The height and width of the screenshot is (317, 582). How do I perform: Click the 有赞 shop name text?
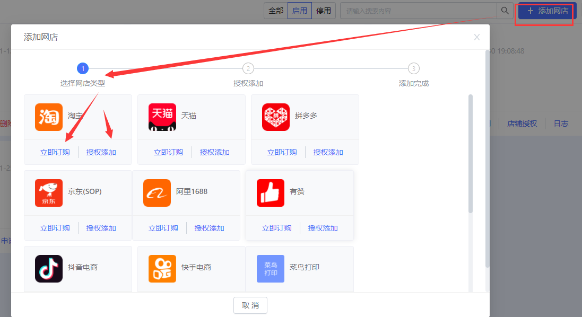(297, 192)
